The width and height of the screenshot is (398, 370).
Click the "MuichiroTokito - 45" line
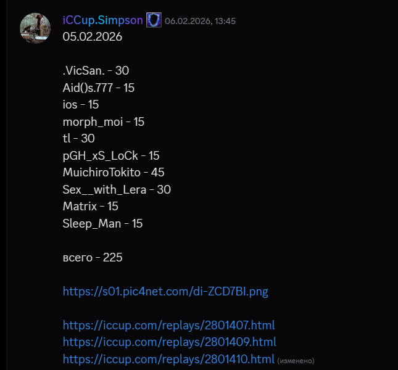pos(113,172)
